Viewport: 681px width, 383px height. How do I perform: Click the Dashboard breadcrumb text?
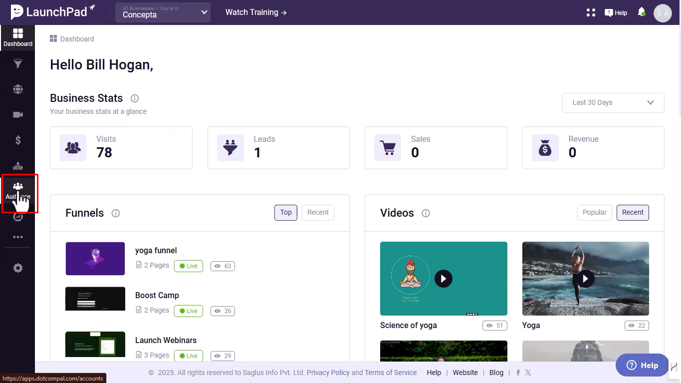[x=77, y=39]
